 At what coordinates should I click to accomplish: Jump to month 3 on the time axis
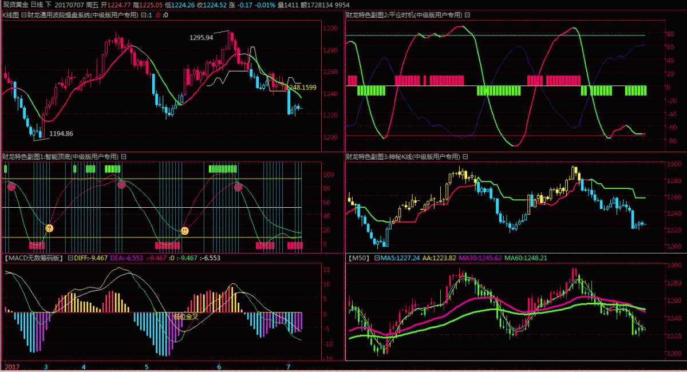click(x=46, y=366)
